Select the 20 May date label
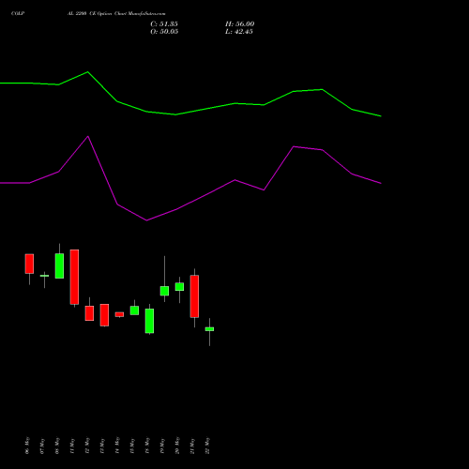The image size is (469, 469). click(x=177, y=446)
